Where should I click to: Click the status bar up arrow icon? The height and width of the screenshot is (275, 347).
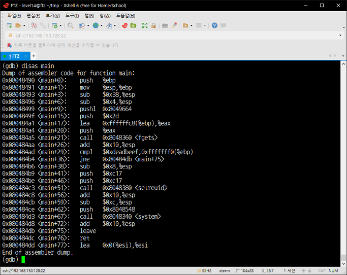pos(303,271)
